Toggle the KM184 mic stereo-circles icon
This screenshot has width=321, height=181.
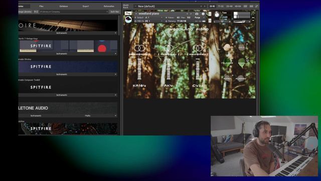click(x=139, y=48)
